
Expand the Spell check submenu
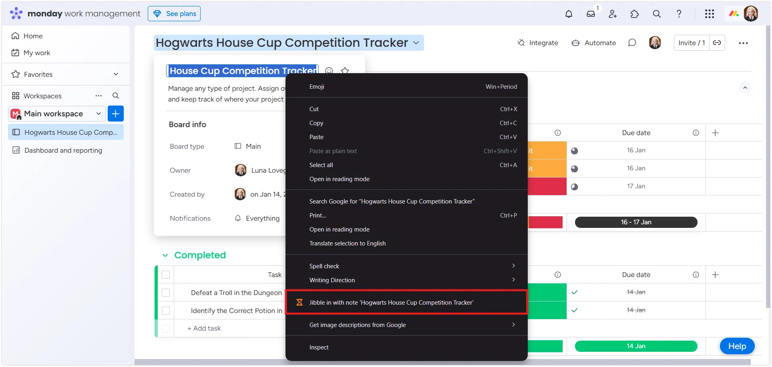click(406, 266)
